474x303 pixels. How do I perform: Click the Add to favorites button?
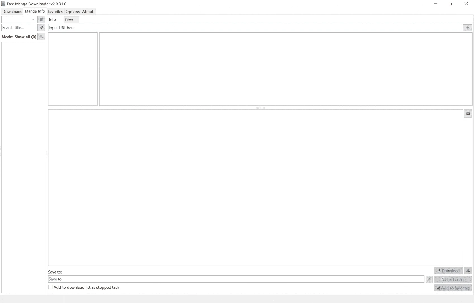pyautogui.click(x=453, y=288)
